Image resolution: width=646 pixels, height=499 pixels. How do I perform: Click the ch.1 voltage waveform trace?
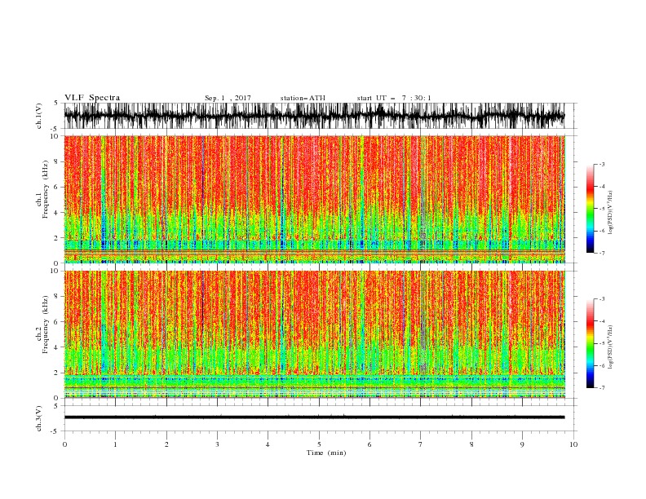314,116
